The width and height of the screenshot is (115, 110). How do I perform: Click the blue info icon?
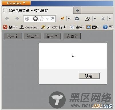(x=105, y=27)
